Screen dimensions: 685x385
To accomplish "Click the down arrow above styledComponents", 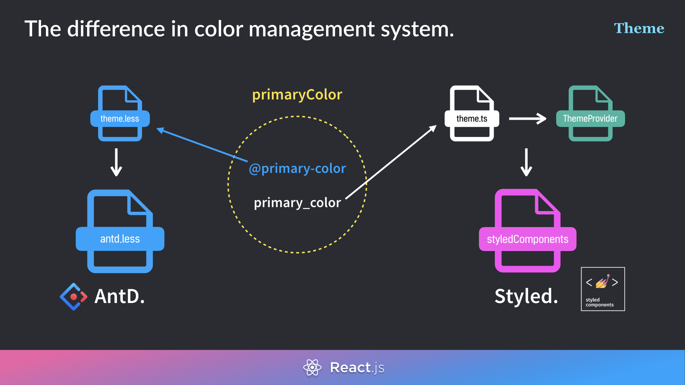I will [526, 163].
